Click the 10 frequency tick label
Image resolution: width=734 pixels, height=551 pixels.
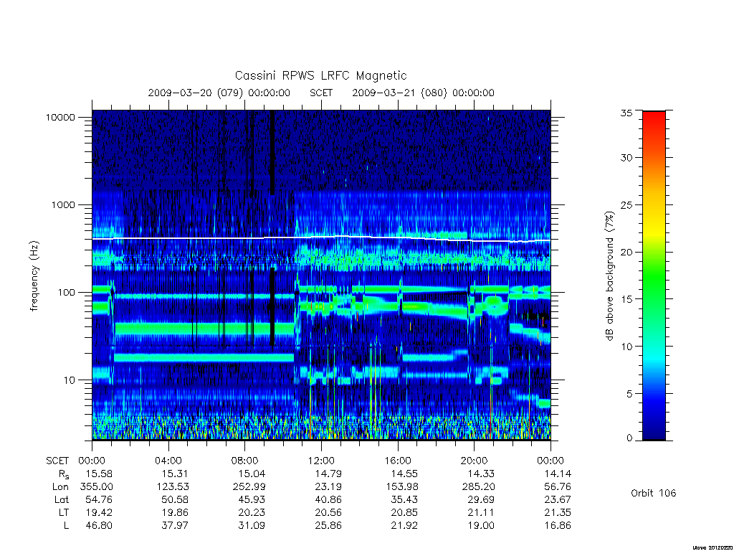click(70, 380)
